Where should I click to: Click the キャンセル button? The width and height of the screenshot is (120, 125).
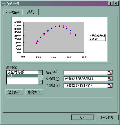click(107, 117)
